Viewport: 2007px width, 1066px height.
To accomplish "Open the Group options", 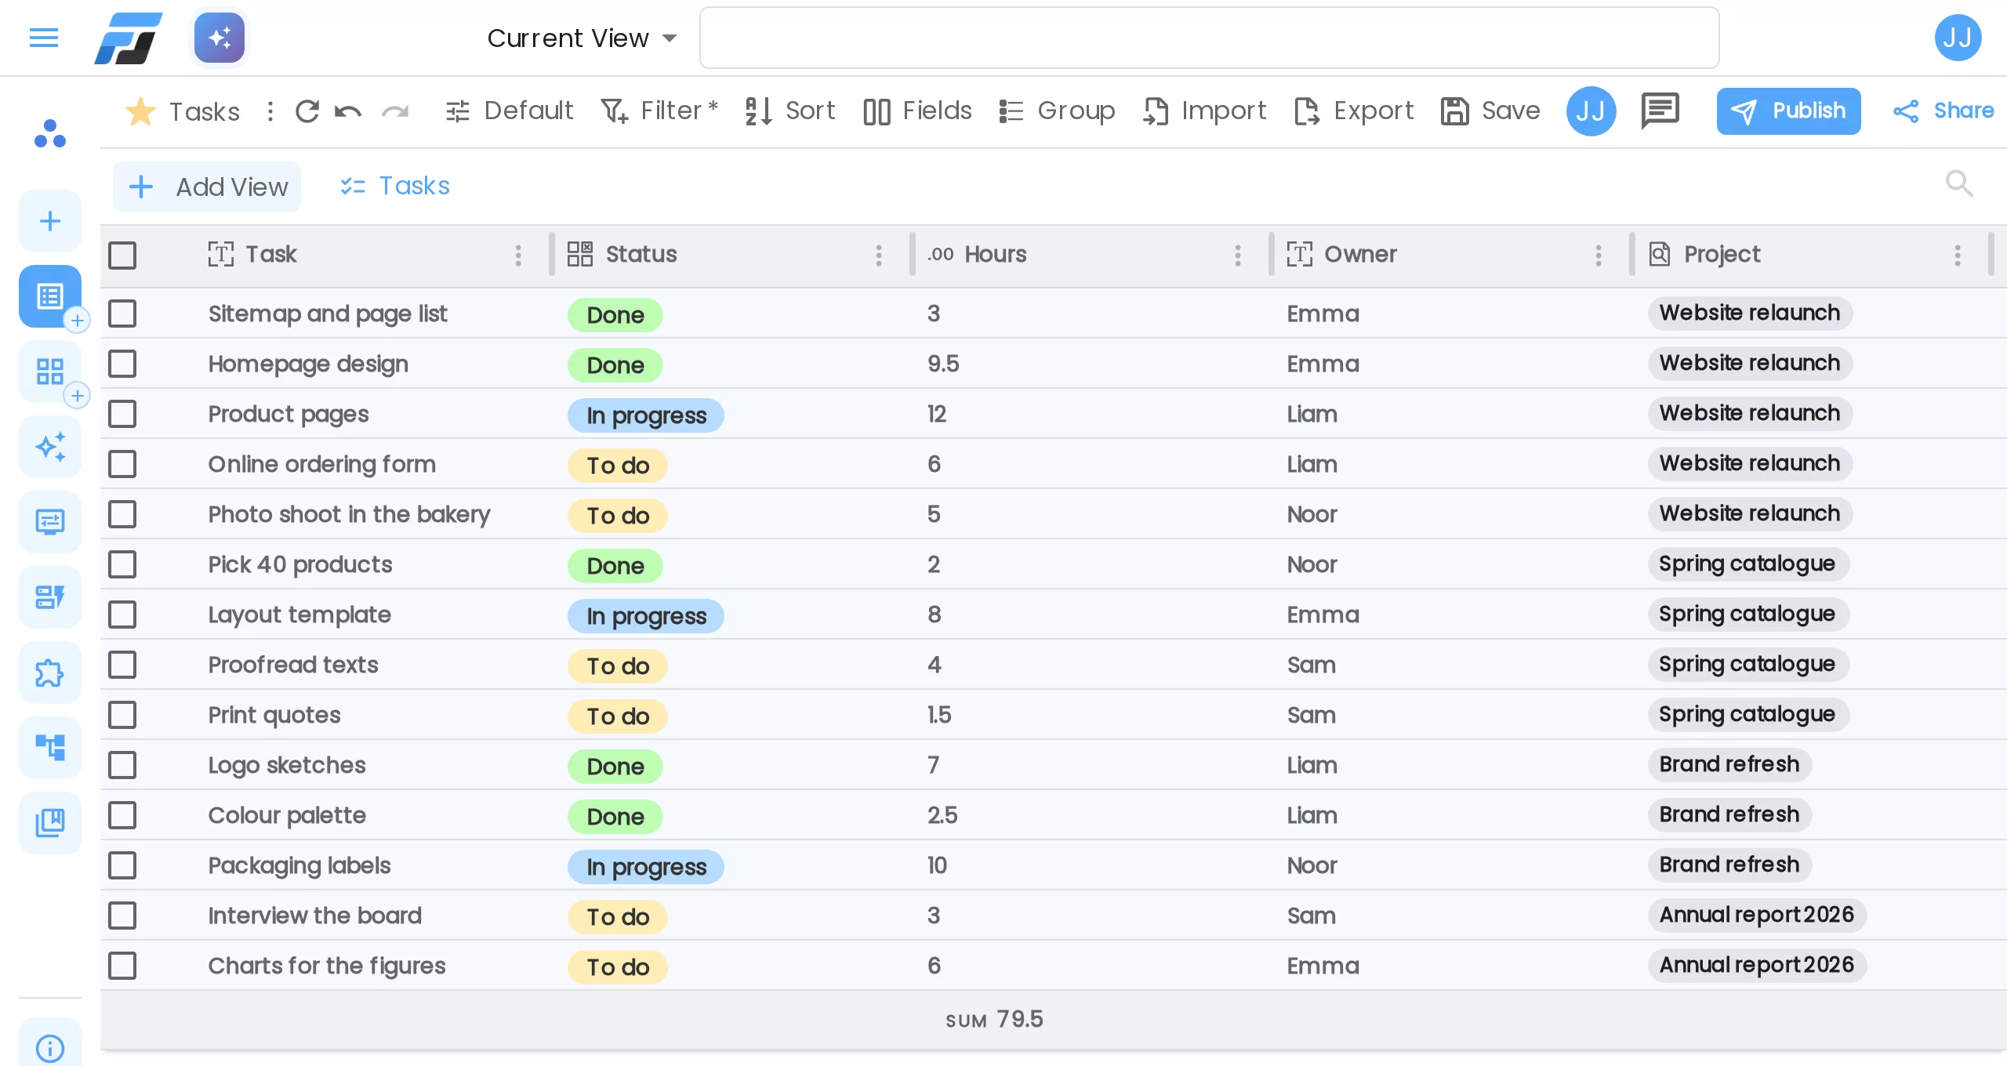I will coord(1057,111).
